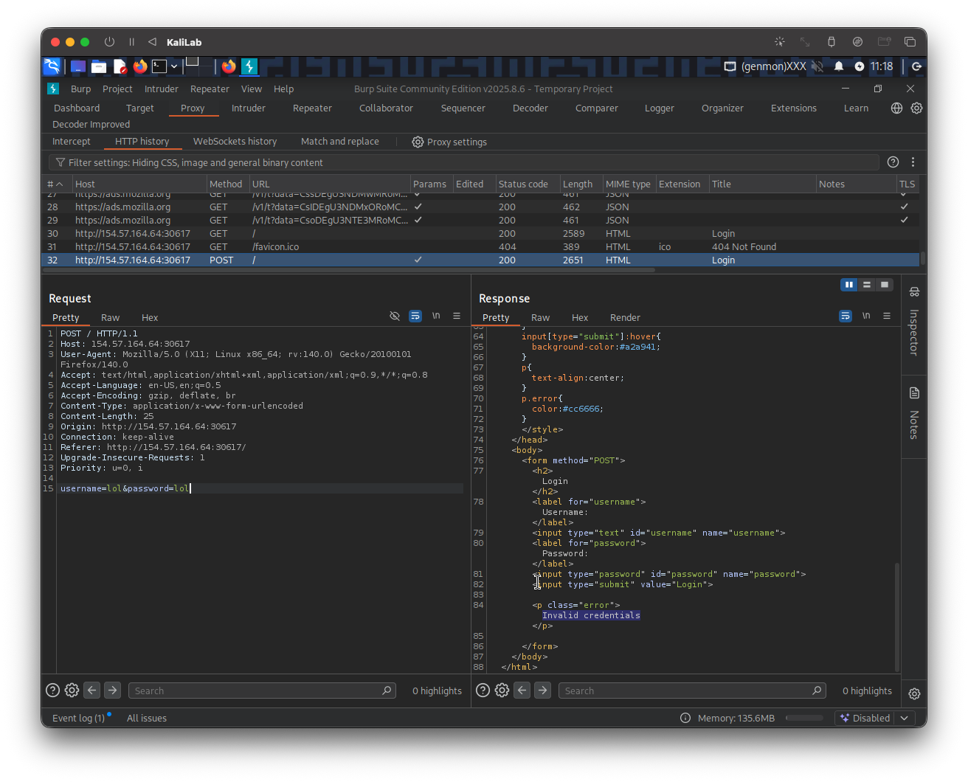
Task: Expand the Burp AI Disabled dropdown arrow
Action: pyautogui.click(x=905, y=718)
